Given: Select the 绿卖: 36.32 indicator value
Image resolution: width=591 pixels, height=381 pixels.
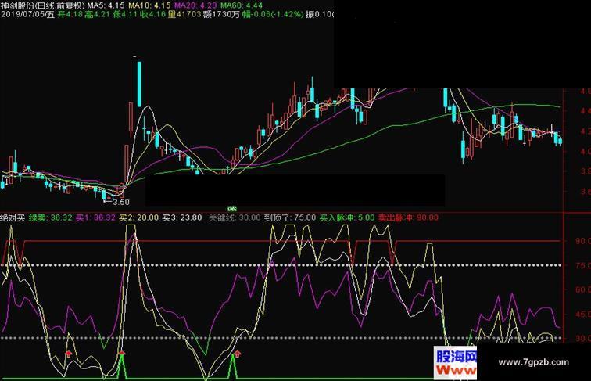Looking at the screenshot, I should tap(51, 217).
